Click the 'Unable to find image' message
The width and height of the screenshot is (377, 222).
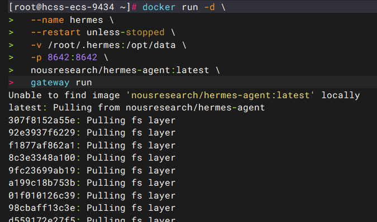pos(64,95)
